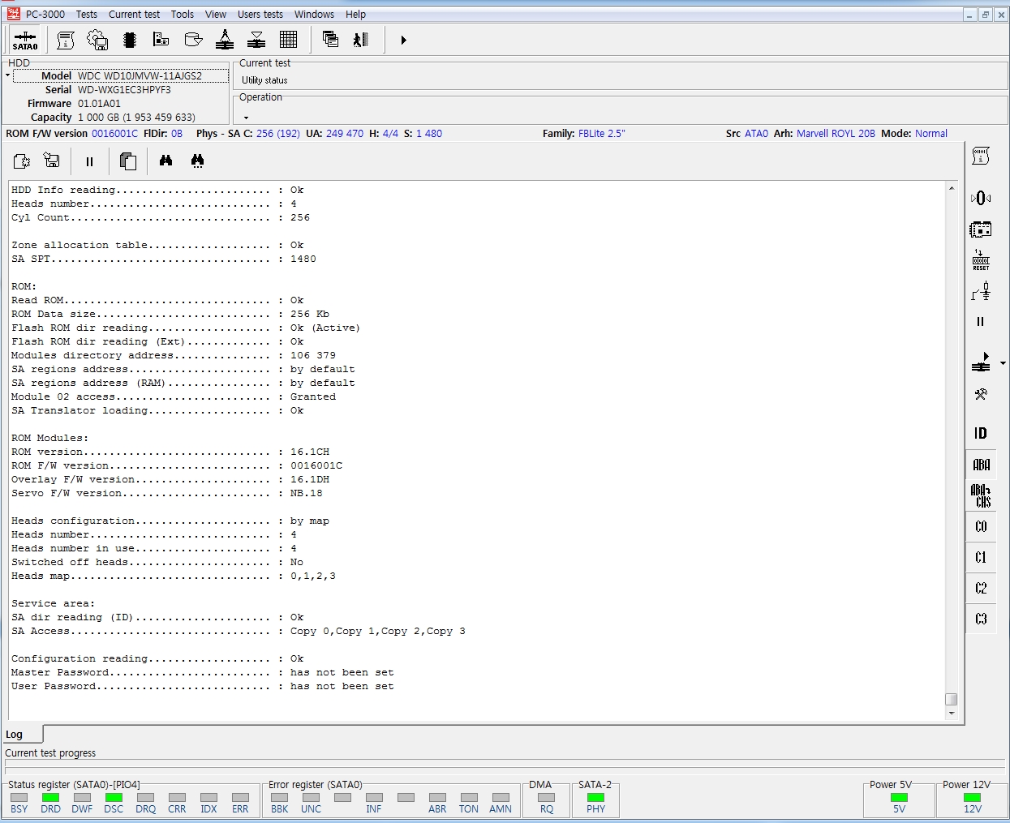
Task: Click the RESET icon in right sidebar
Action: (x=981, y=260)
